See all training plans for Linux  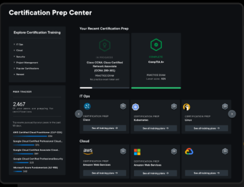click(207, 128)
